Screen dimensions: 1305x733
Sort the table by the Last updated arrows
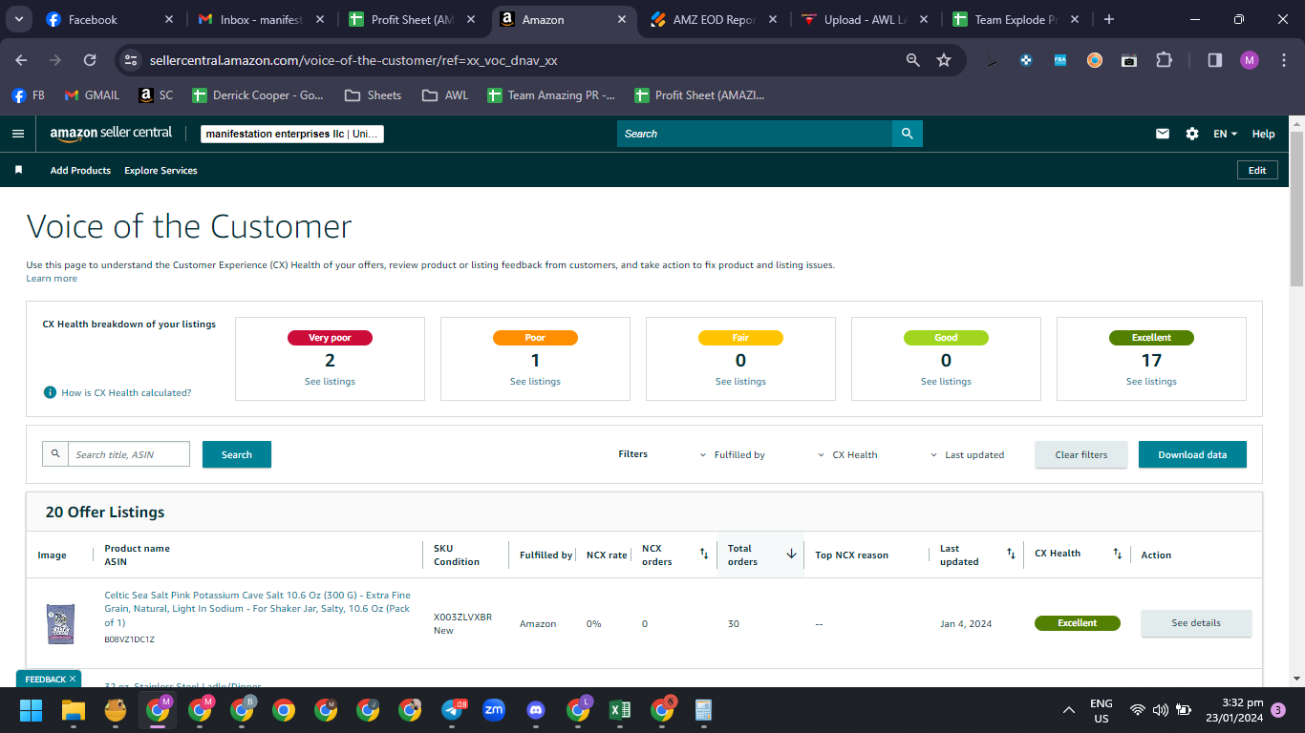tap(1011, 554)
